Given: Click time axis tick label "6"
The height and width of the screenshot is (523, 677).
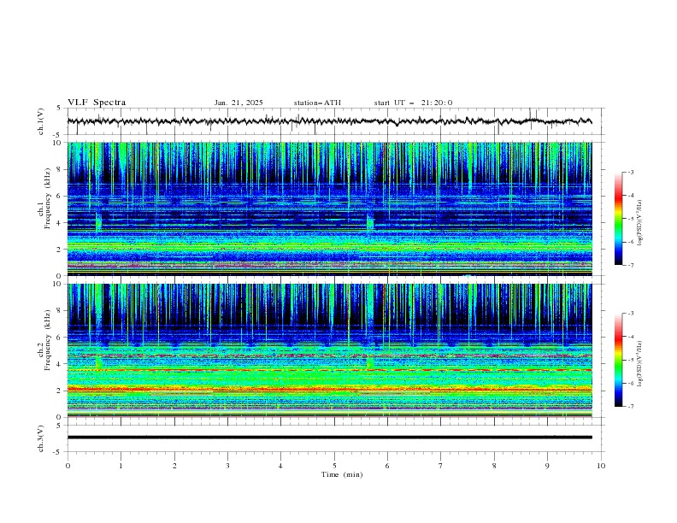Looking at the screenshot, I should [387, 466].
